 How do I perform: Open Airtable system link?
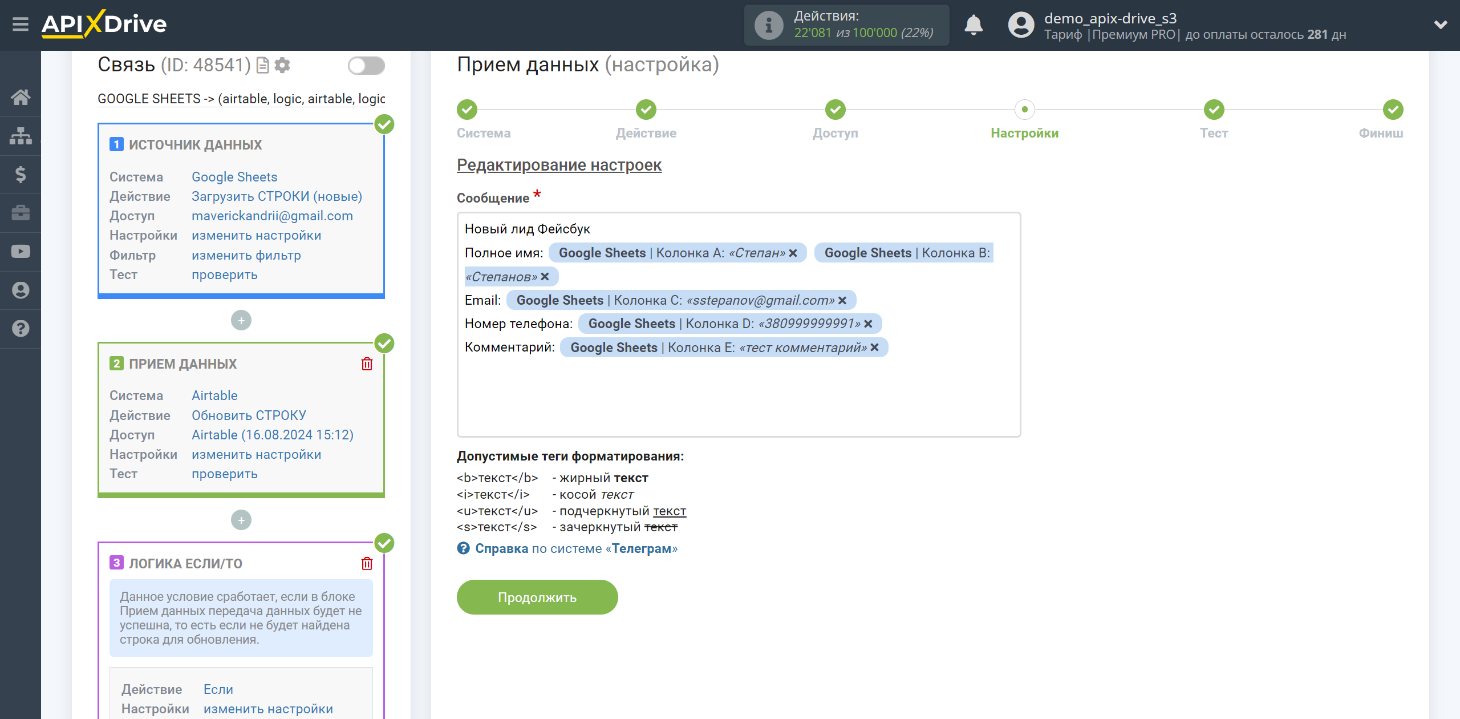[214, 395]
